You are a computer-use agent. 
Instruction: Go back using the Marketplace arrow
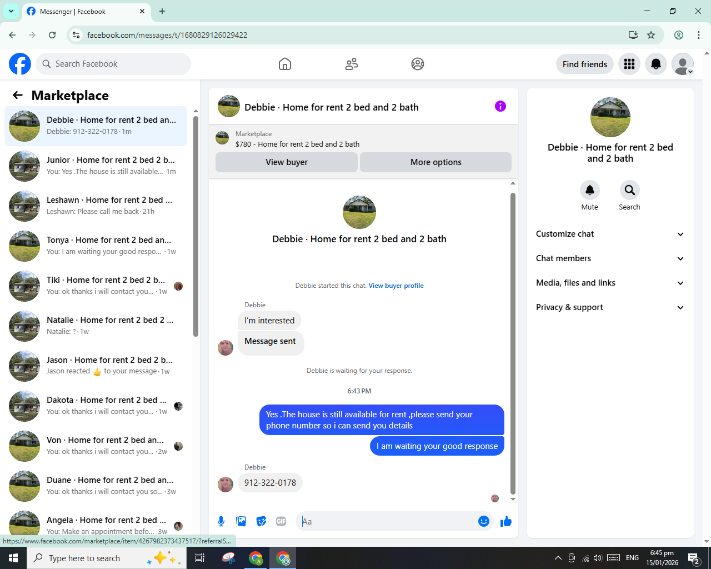18,95
